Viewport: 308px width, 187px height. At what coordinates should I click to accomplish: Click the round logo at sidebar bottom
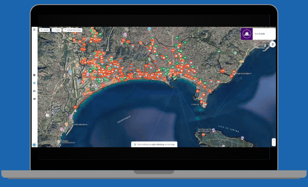tap(34, 145)
